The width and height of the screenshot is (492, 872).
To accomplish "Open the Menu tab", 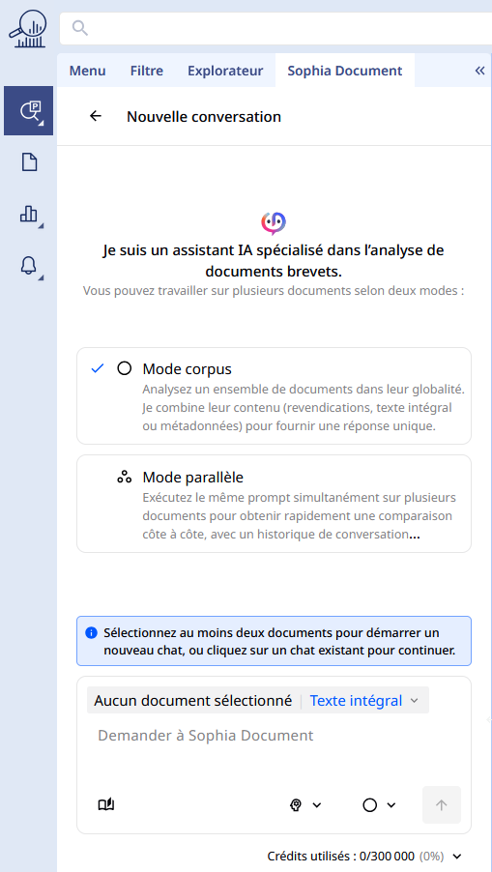I will click(x=87, y=71).
